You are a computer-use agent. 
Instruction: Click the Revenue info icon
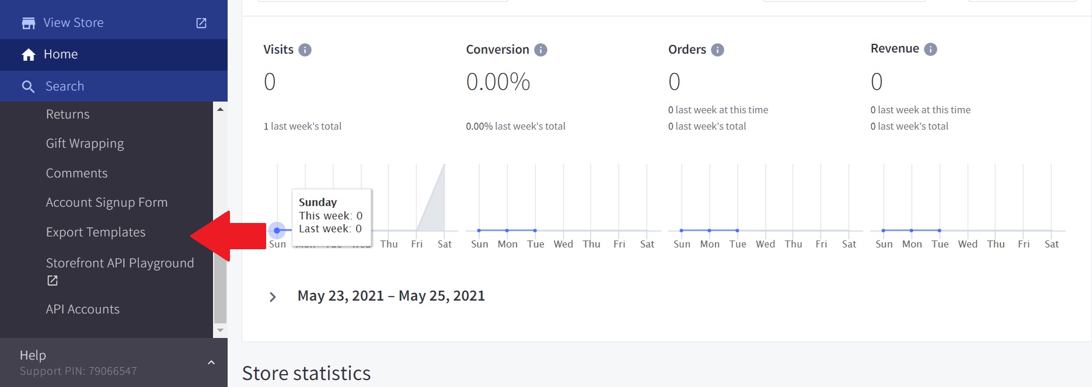pyautogui.click(x=931, y=50)
